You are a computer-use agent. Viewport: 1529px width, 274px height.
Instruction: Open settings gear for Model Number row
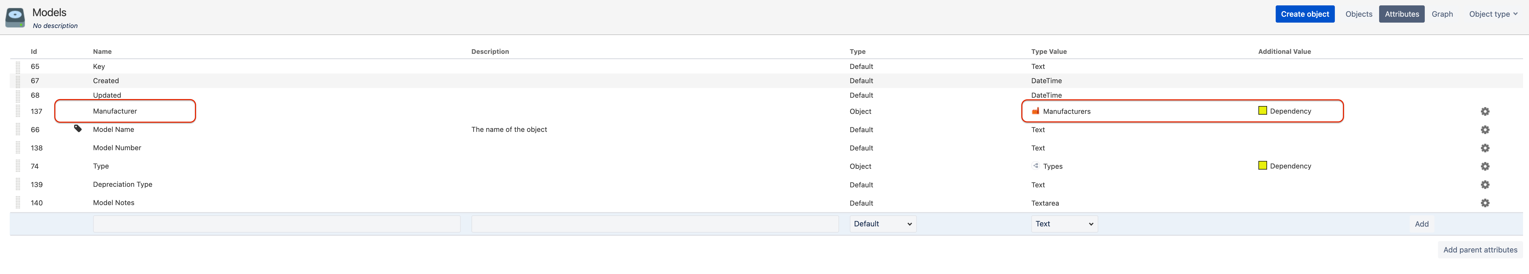pos(1484,148)
